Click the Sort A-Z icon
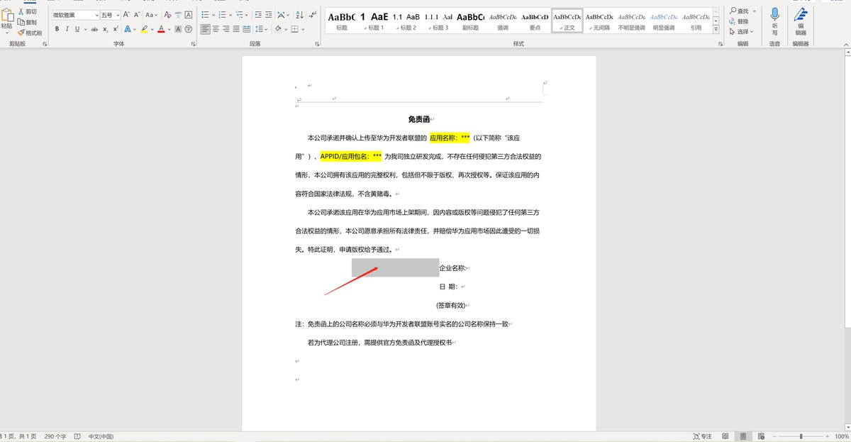Image resolution: width=851 pixels, height=442 pixels. coord(298,14)
